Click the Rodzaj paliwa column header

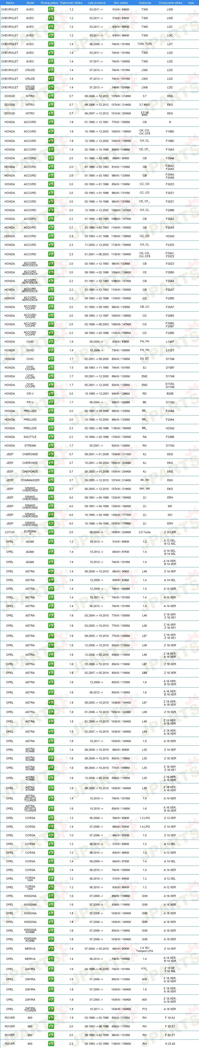coord(50,3)
